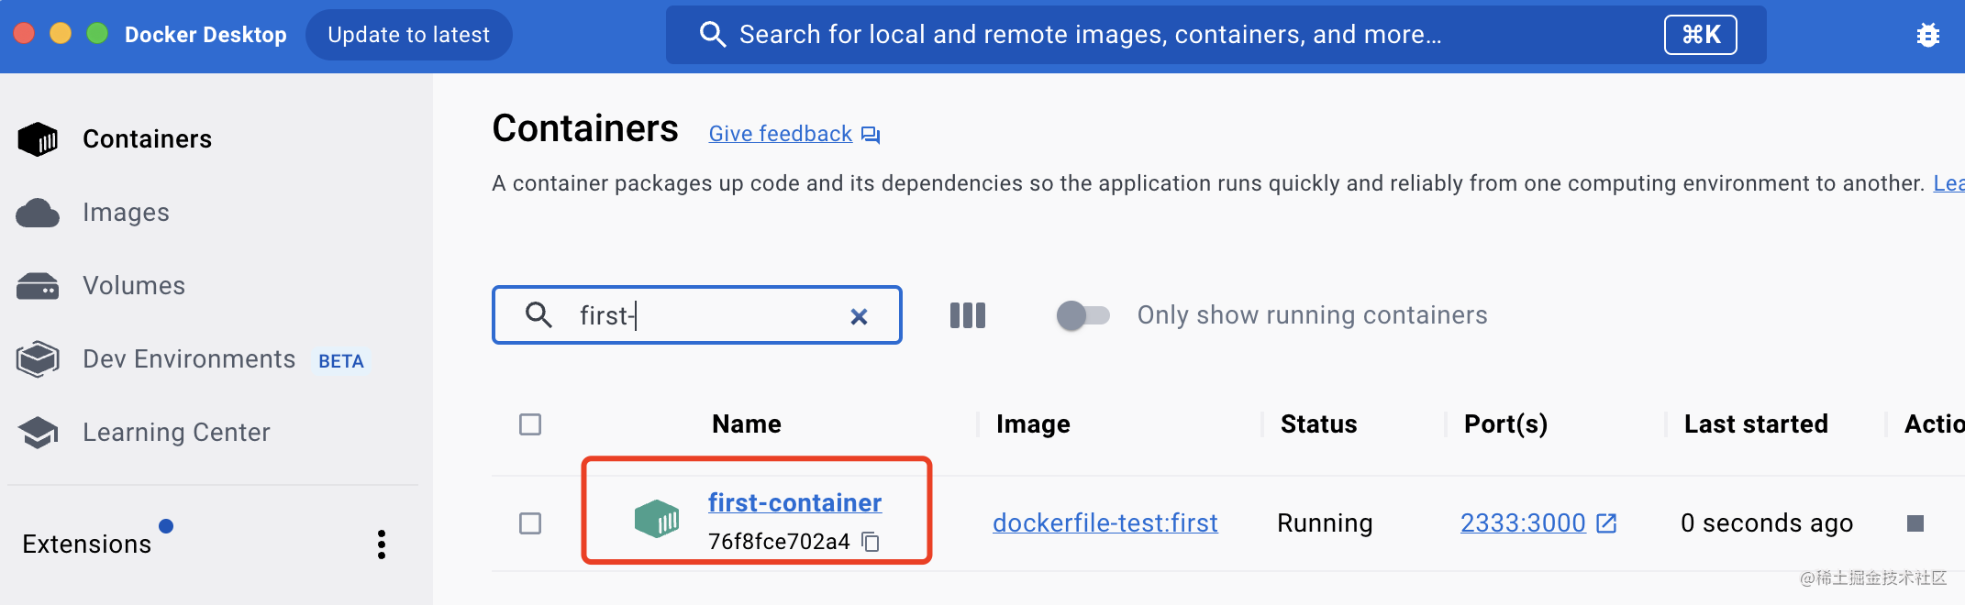Select the first-container row checkbox

[530, 523]
